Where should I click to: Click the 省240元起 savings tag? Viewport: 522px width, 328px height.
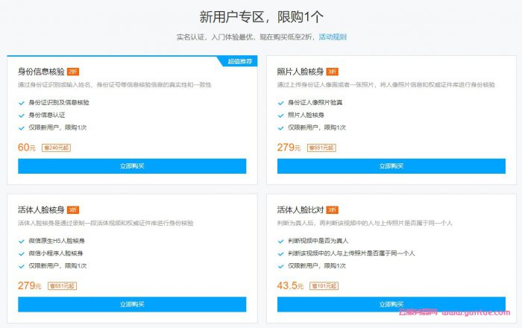click(x=54, y=148)
